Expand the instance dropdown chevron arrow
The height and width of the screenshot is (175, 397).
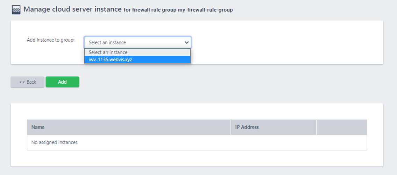[x=186, y=43]
